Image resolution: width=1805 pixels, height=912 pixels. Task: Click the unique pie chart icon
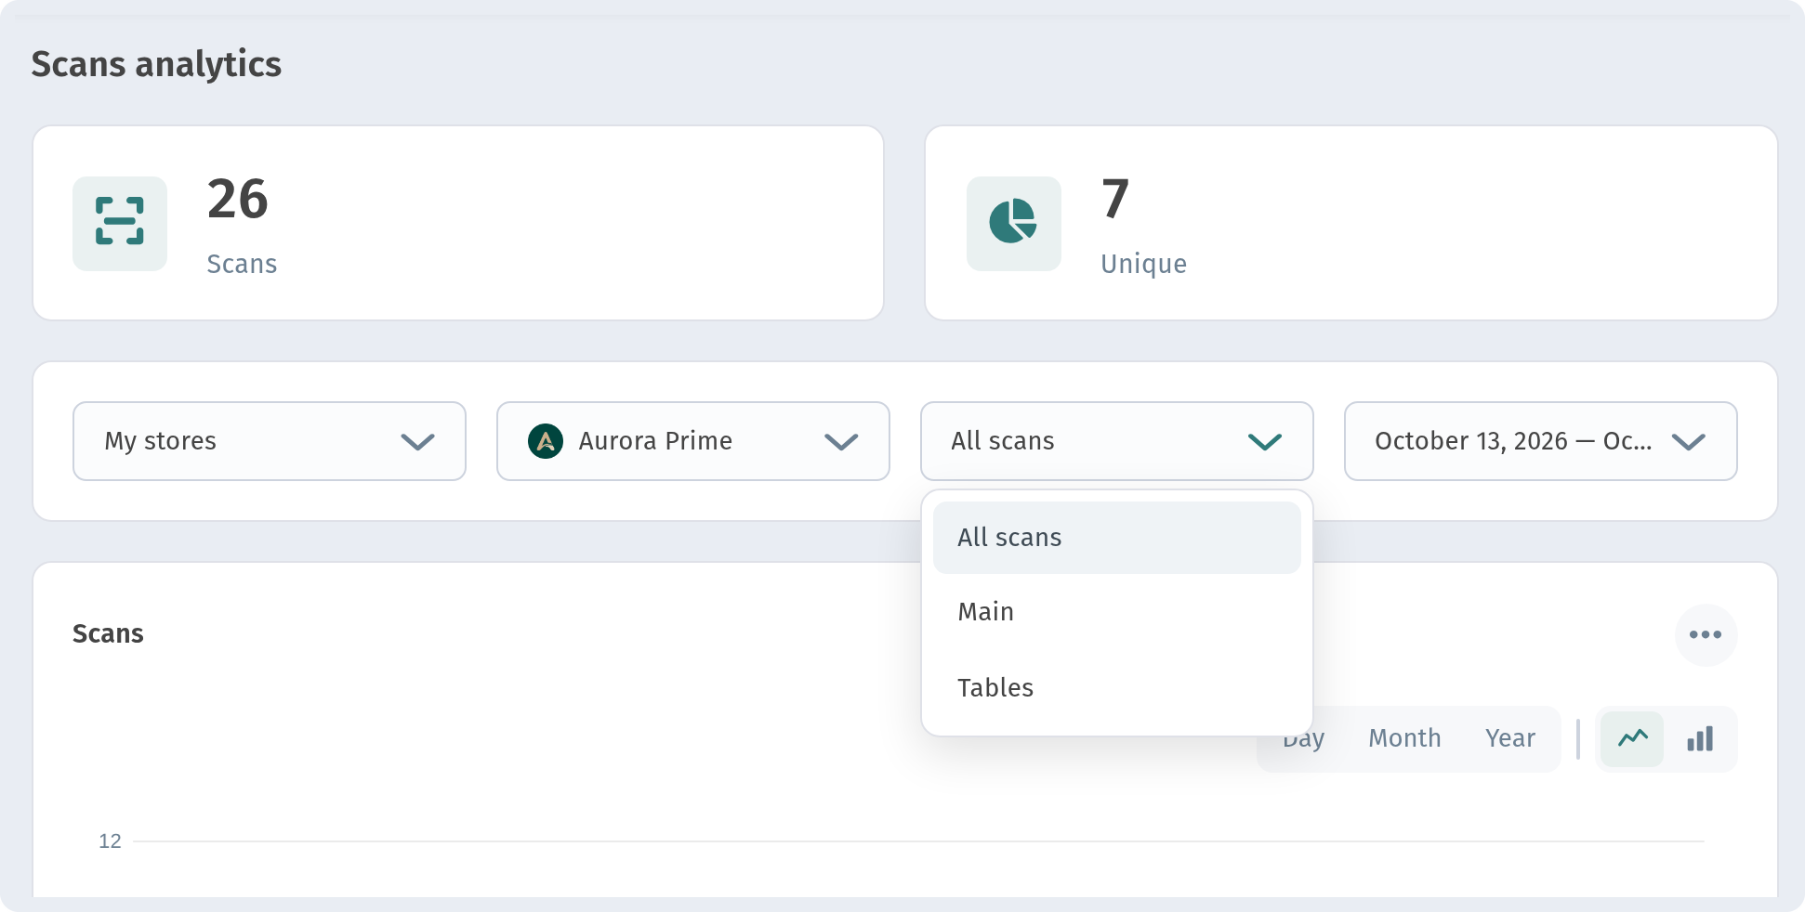(1013, 223)
